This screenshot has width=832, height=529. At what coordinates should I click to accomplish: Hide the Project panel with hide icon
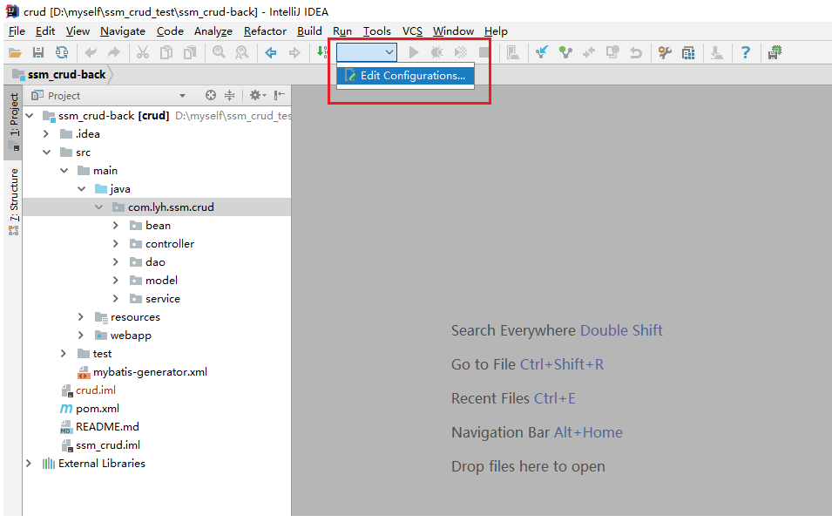tap(279, 95)
